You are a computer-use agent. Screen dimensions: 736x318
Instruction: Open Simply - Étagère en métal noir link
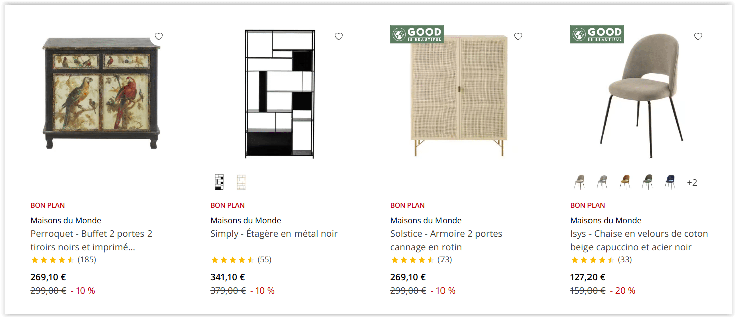click(274, 234)
